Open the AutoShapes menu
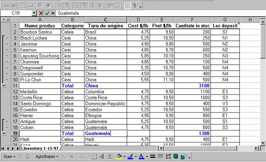The width and height of the screenshot is (266, 162). click(47, 156)
